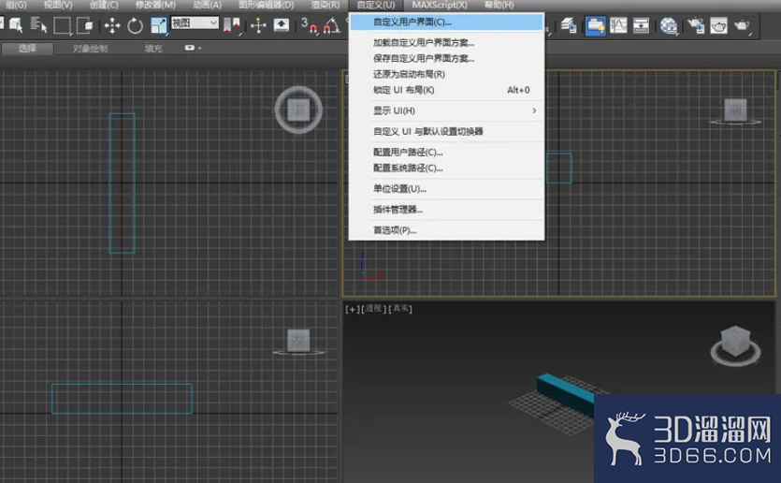
Task: Click Render Production teapot icon
Action: [742, 25]
